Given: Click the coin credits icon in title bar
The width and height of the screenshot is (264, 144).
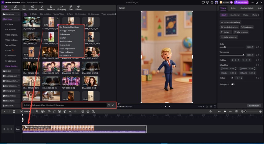Looking at the screenshot, I should coord(221,2).
